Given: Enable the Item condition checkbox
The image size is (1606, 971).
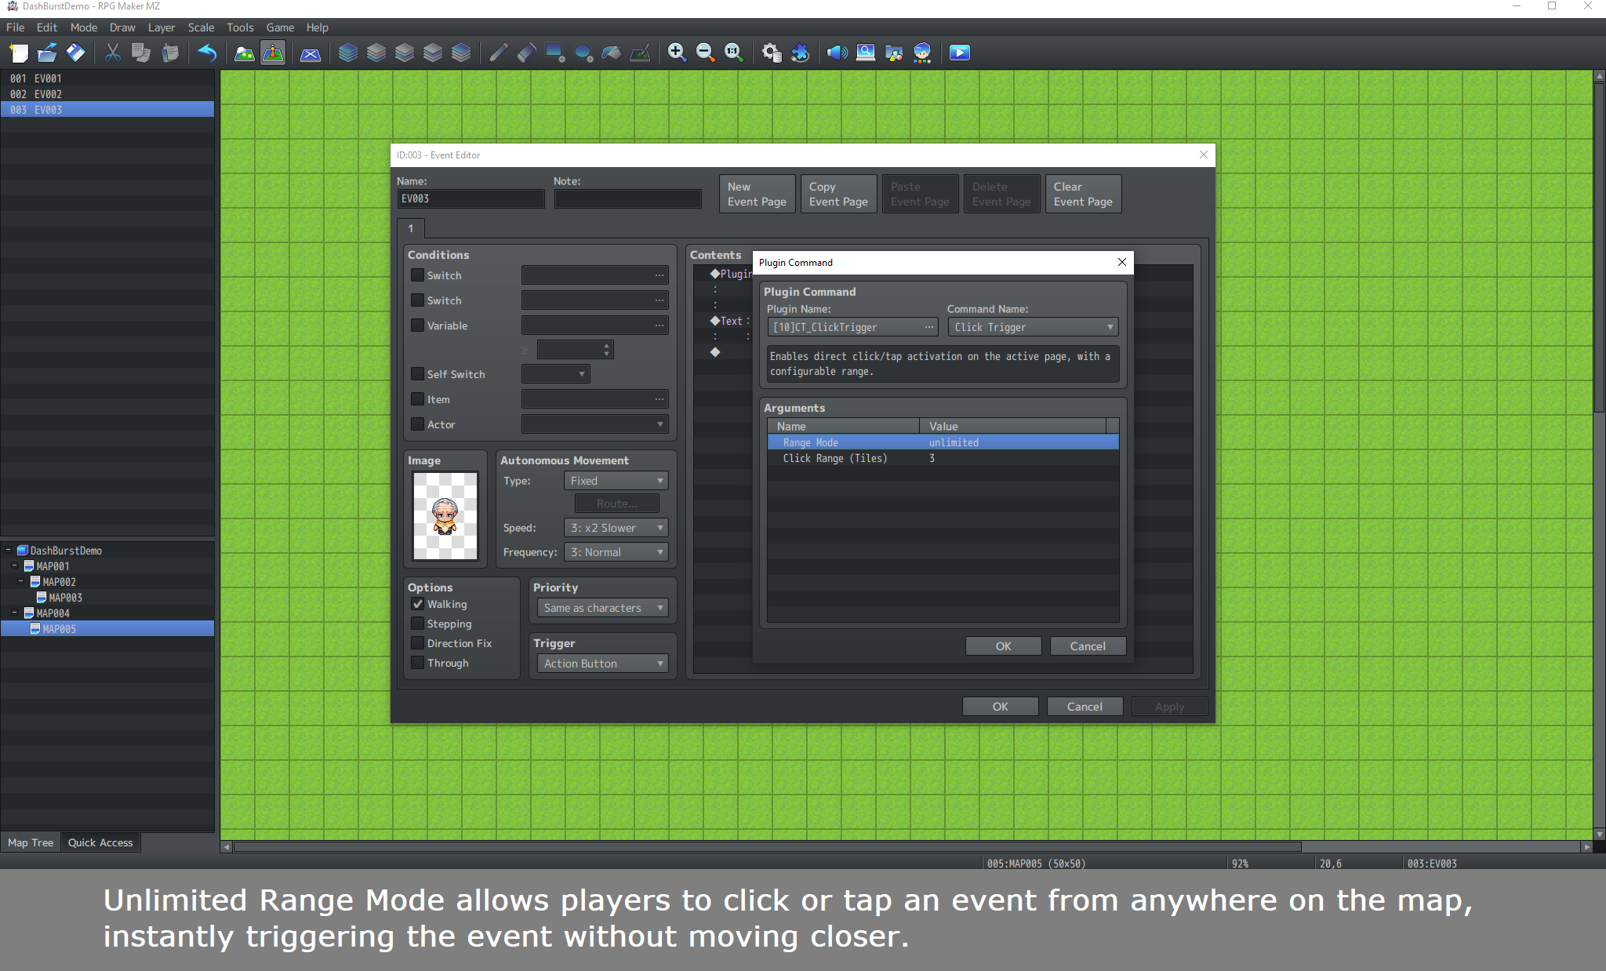Looking at the screenshot, I should 418,399.
